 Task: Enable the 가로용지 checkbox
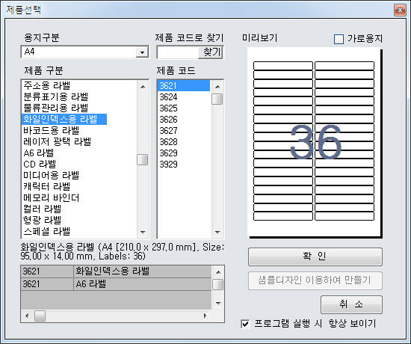[339, 39]
